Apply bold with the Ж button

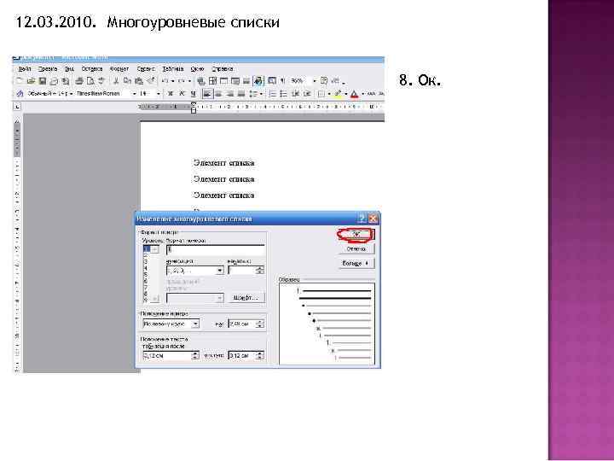[x=171, y=94]
